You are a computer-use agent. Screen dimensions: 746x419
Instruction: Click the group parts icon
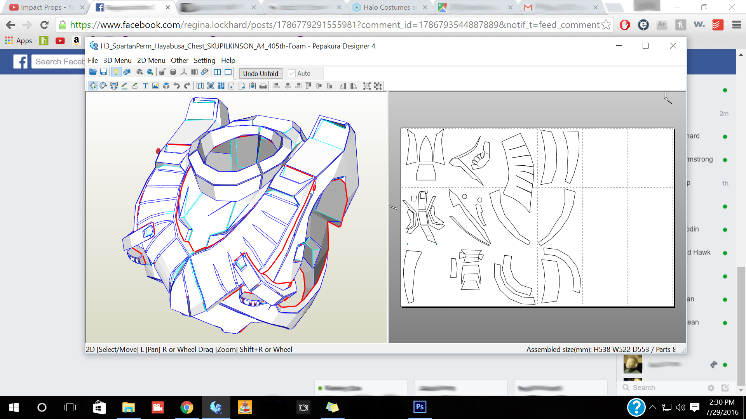click(x=367, y=86)
